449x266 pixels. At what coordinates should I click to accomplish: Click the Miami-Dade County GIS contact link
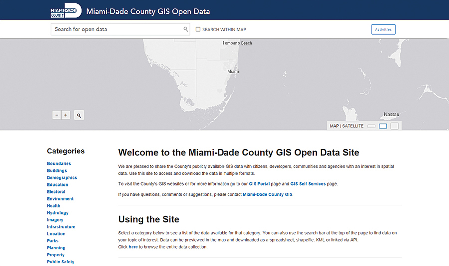click(x=268, y=194)
